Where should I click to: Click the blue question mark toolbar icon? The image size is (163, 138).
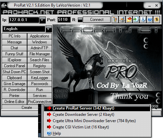coord(150,20)
